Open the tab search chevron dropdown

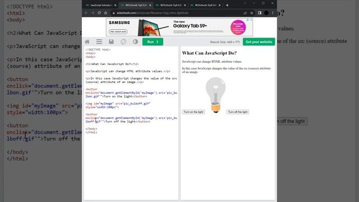[245, 3]
